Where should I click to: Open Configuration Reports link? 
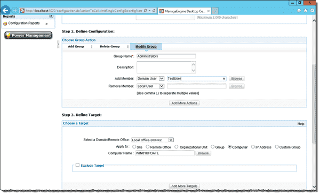click(24, 24)
